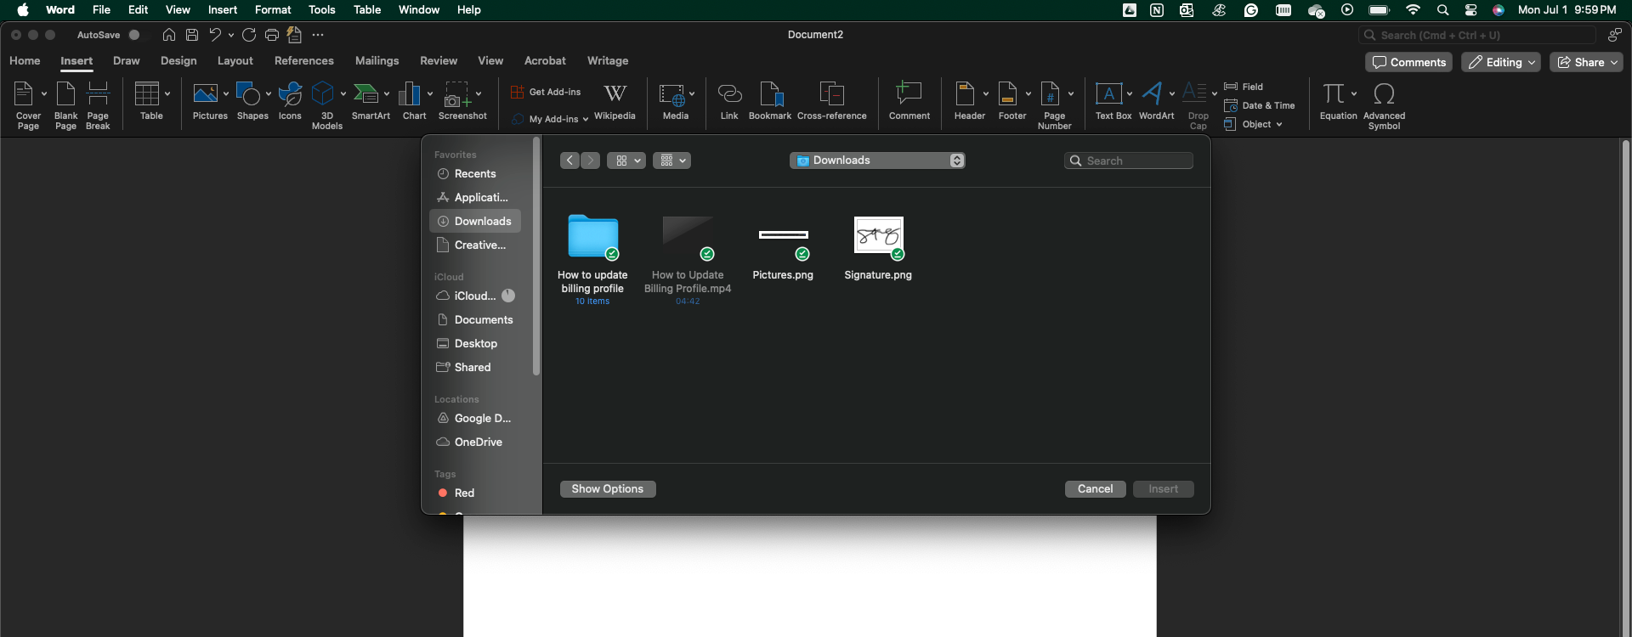
Task: Toggle the AutoSave switch
Action: 138,35
